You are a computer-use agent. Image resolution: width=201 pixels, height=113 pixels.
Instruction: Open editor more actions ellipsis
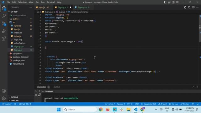point(198,7)
